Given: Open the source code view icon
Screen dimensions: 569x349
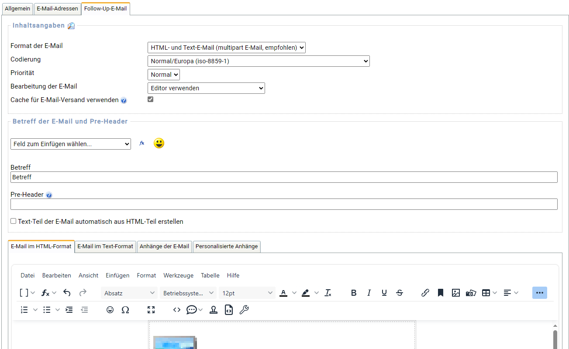Looking at the screenshot, I should (x=177, y=310).
